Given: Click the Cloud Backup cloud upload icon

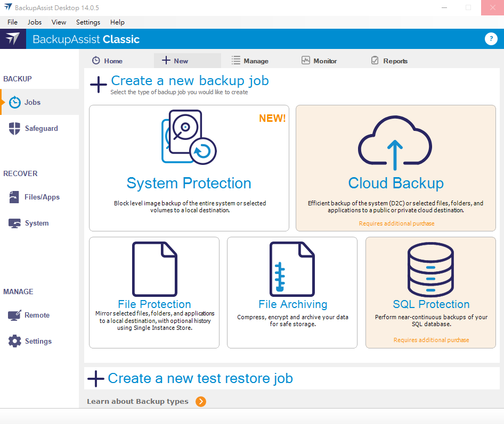Looking at the screenshot, I should (395, 143).
